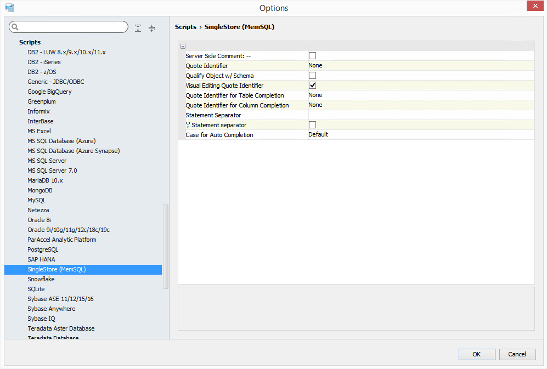Cancel the Options dialog
This screenshot has width=547, height=369.
click(x=517, y=354)
